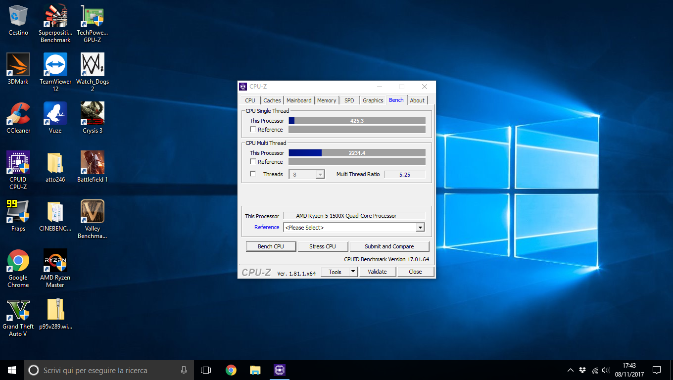673x380 pixels.
Task: Select the Crysis 3 desktop icon
Action: [x=93, y=118]
